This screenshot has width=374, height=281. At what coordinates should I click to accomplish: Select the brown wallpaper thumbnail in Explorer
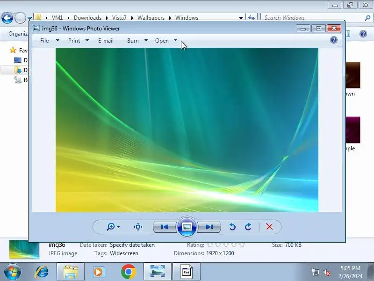tap(353, 75)
